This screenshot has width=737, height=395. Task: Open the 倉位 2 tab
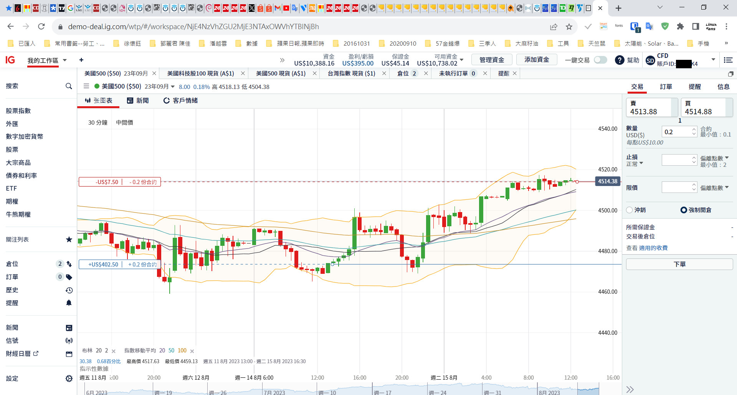coord(407,73)
